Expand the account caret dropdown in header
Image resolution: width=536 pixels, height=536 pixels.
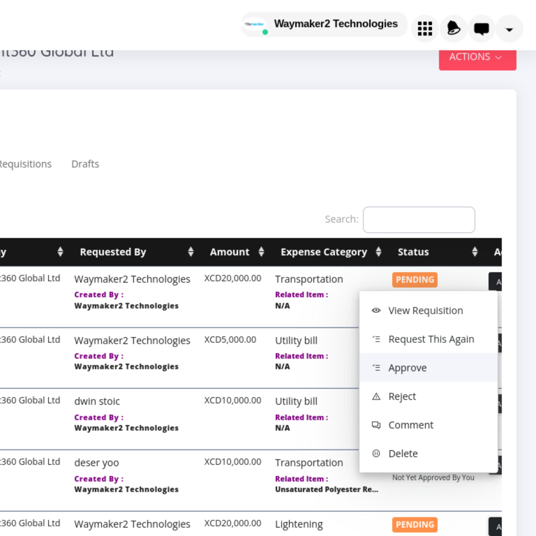pos(509,29)
